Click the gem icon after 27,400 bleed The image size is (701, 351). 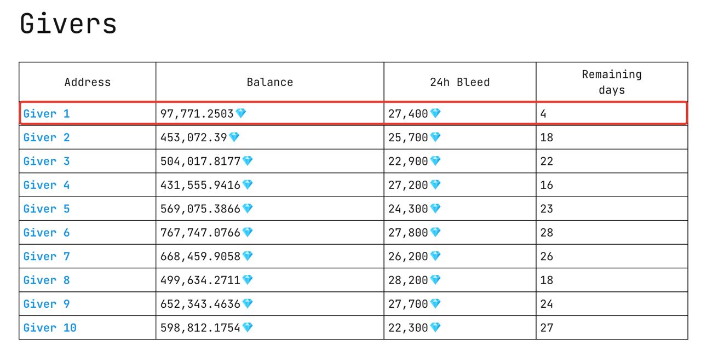pyautogui.click(x=435, y=113)
